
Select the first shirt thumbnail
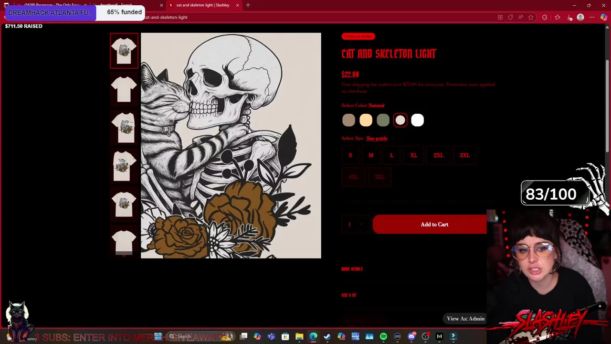point(124,51)
